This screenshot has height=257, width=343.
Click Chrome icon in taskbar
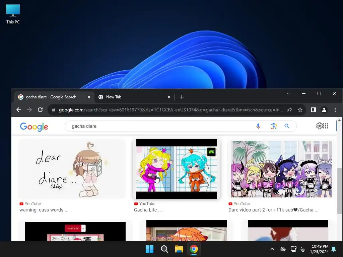(194, 249)
